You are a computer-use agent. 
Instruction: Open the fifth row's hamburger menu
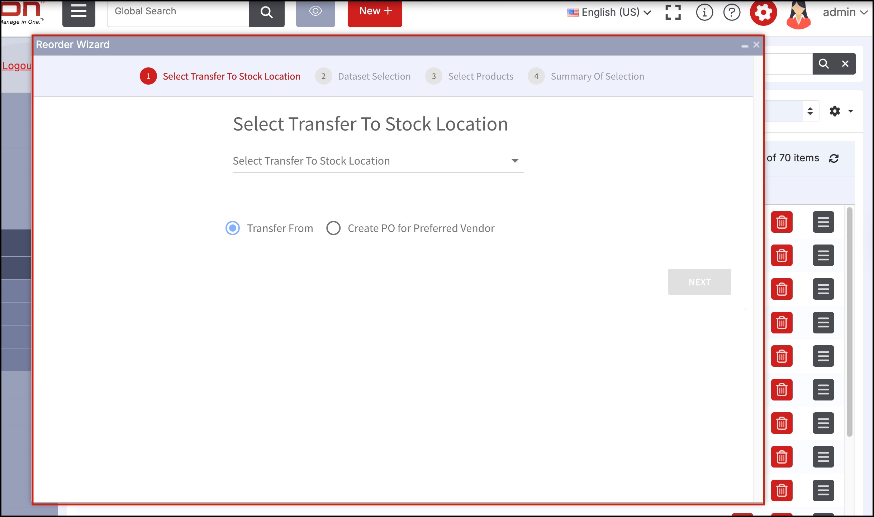pos(823,356)
